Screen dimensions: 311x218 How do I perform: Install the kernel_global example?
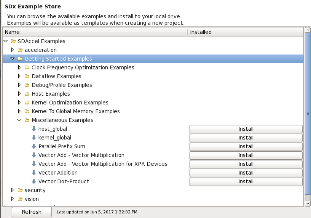pos(246,138)
